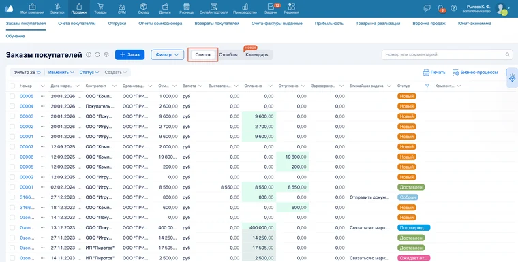Viewport: 518px width, 262px height.
Task: Open the Склад box icon
Action: coord(143,6)
